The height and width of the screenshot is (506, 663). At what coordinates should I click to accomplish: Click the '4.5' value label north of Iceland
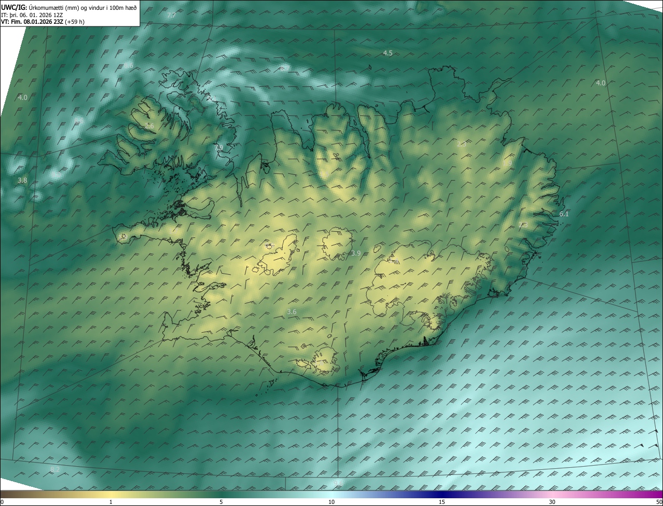point(387,53)
